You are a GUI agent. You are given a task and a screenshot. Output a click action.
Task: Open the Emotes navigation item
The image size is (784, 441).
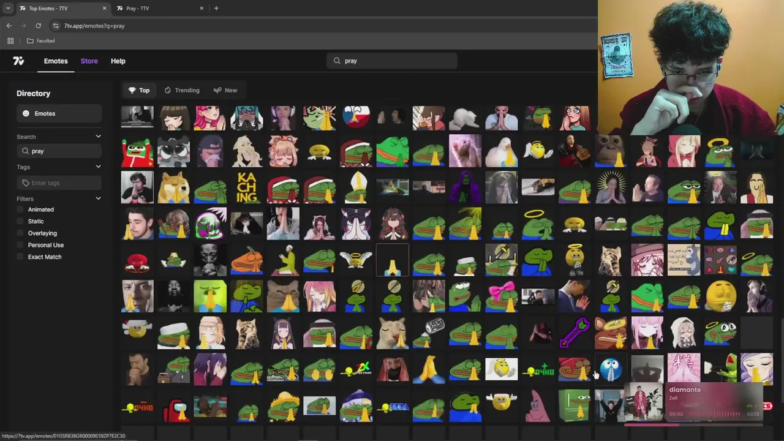(x=56, y=61)
